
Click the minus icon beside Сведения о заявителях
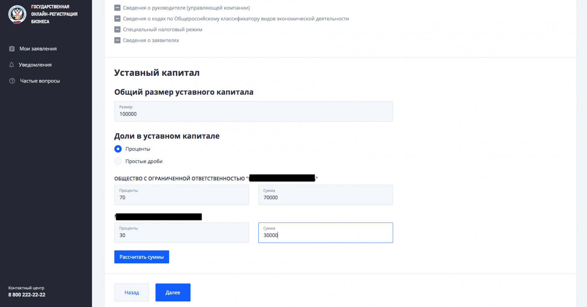click(117, 40)
